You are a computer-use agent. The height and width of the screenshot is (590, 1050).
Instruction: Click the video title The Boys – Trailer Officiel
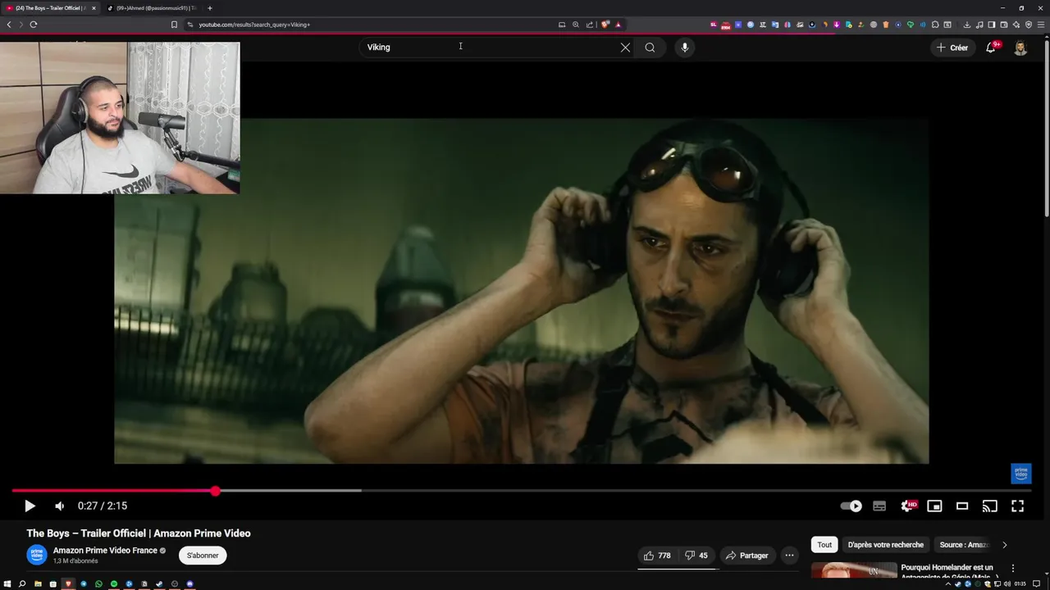click(x=139, y=533)
